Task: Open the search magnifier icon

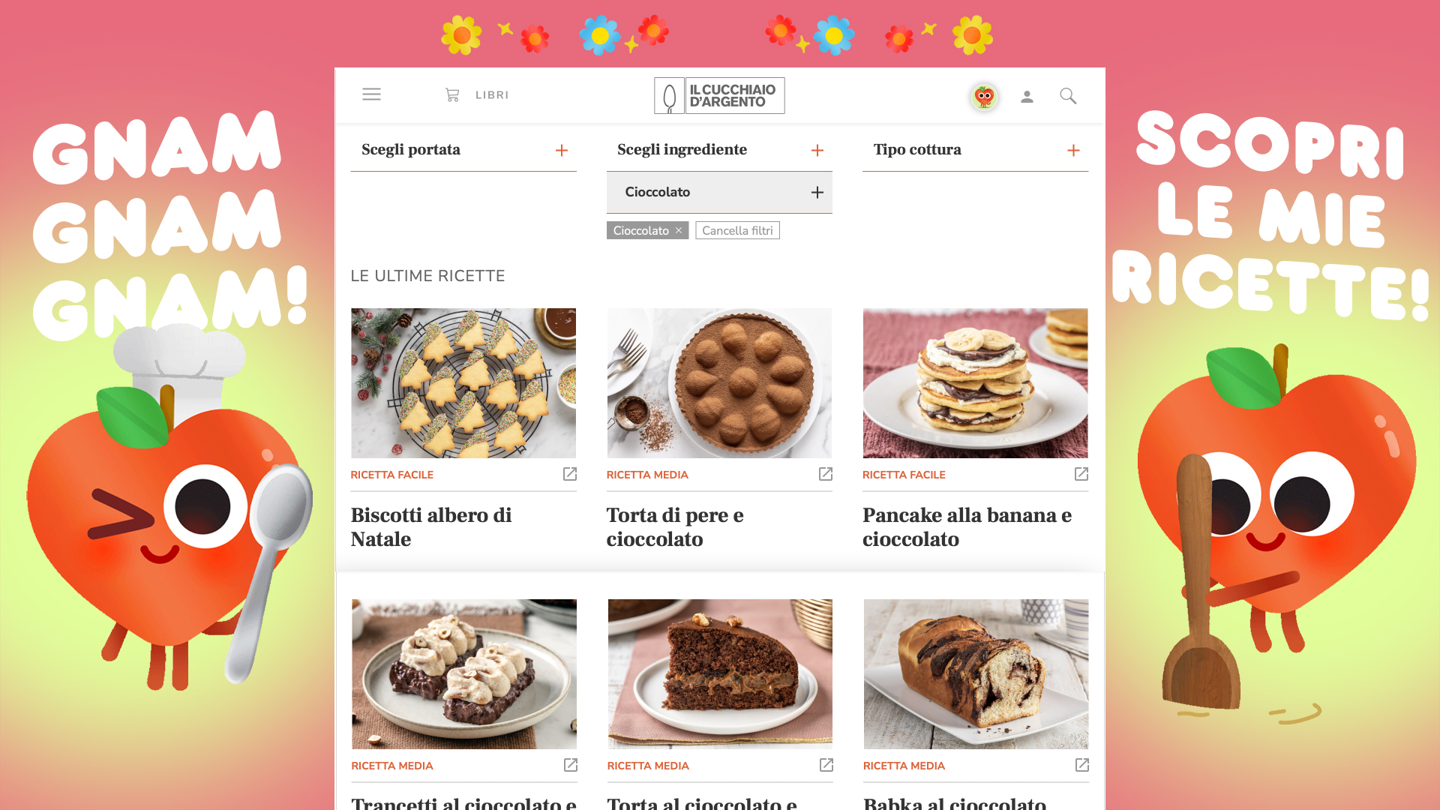Action: (x=1068, y=96)
